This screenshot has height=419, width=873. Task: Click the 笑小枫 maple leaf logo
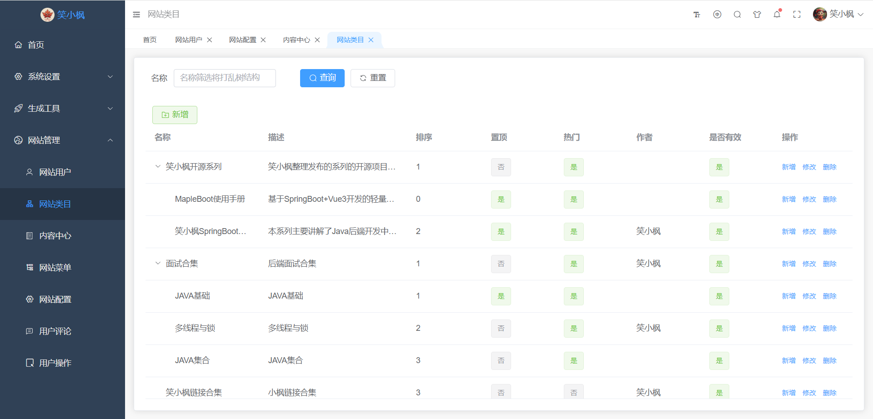coord(47,15)
